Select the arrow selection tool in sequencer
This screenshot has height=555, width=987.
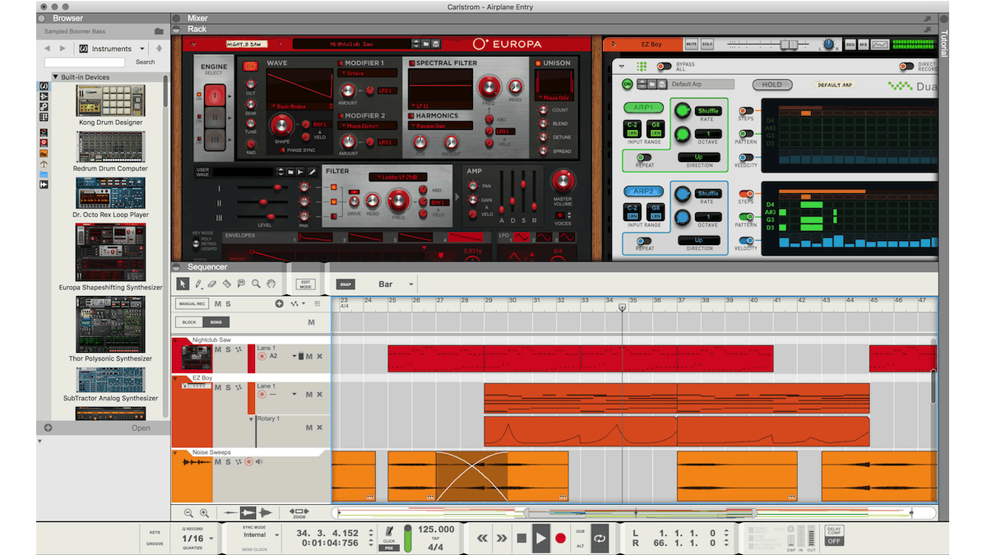[183, 284]
